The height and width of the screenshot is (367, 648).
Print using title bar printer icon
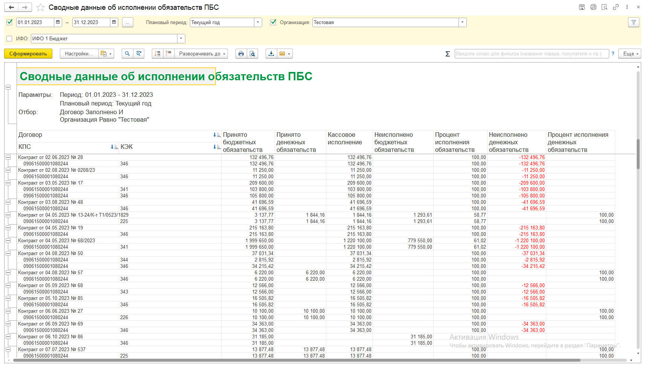pyautogui.click(x=593, y=7)
